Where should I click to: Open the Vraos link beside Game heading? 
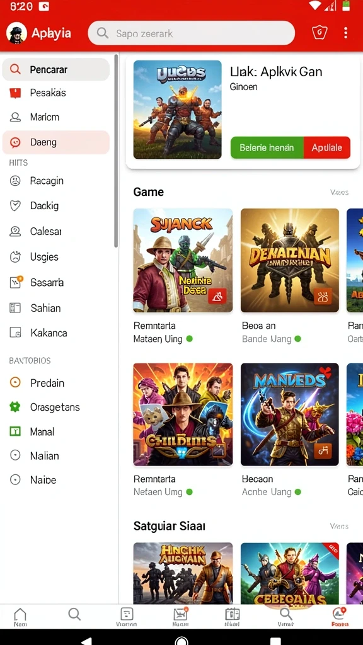(x=339, y=192)
